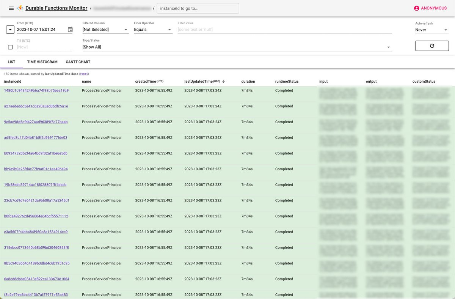This screenshot has width=455, height=299.
Task: Open instance 9e5ac9dd5cfd427aad96389f5c77baab
Action: pyautogui.click(x=36, y=122)
